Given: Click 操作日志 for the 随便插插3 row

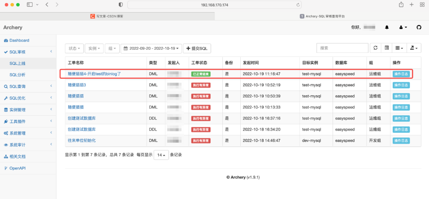Looking at the screenshot, I should point(401,85).
